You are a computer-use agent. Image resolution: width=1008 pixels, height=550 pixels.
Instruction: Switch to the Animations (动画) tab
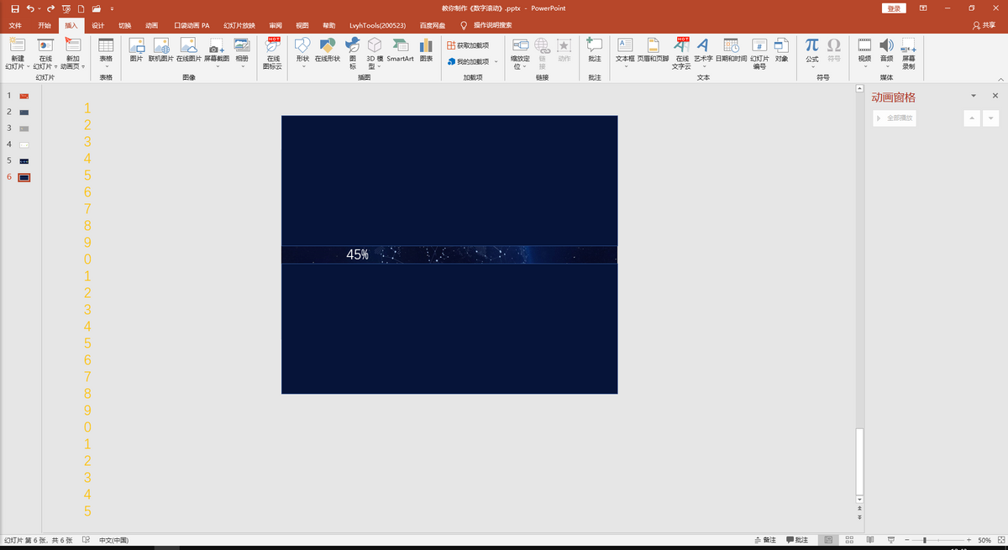[x=151, y=25]
